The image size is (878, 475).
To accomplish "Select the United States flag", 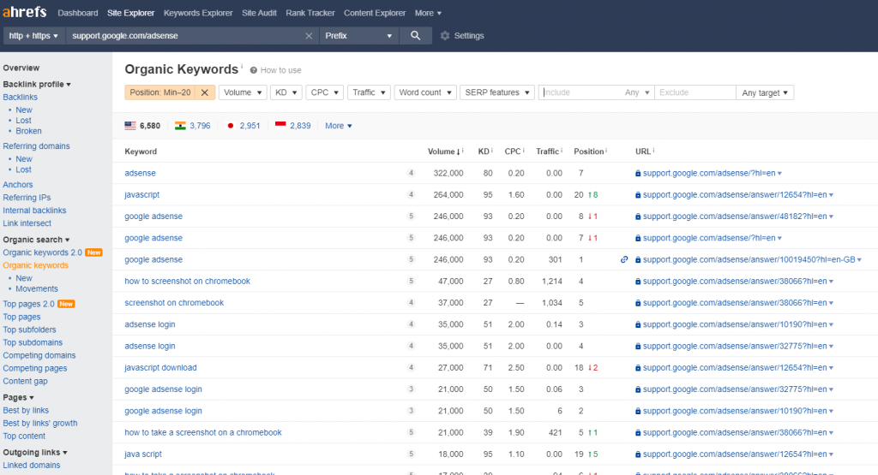I will (130, 126).
